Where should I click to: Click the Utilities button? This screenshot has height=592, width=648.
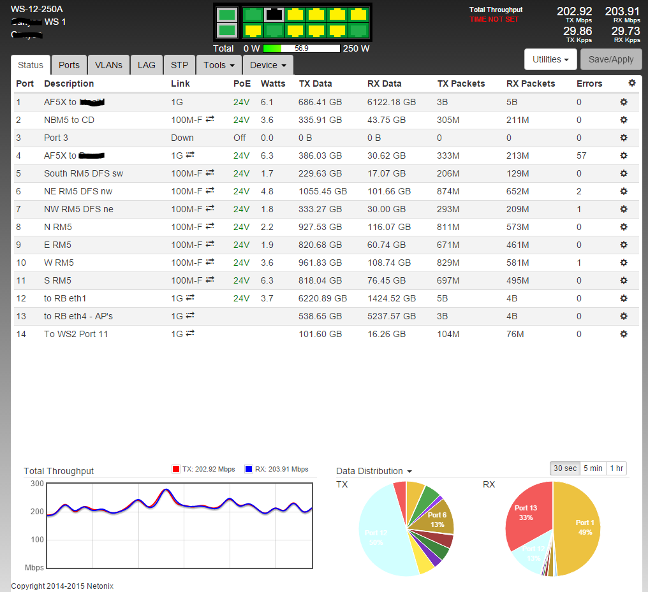tap(550, 59)
